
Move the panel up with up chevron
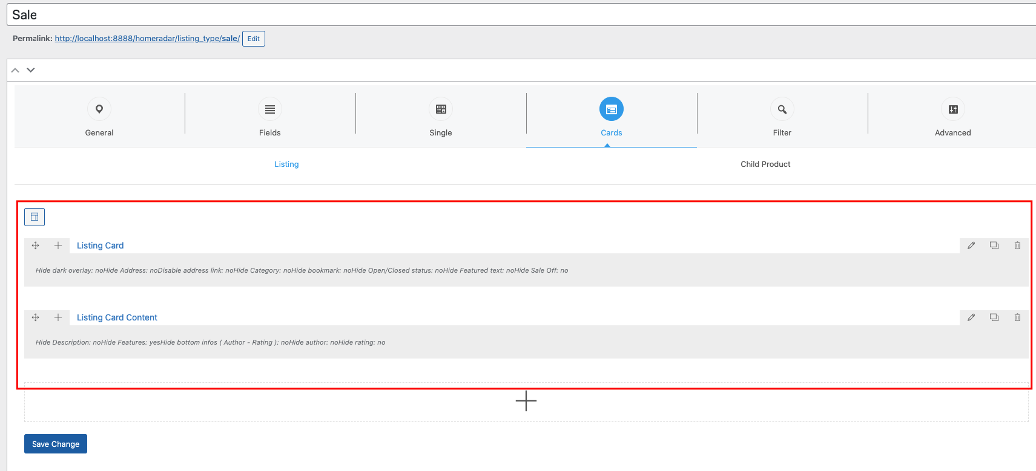coord(15,70)
